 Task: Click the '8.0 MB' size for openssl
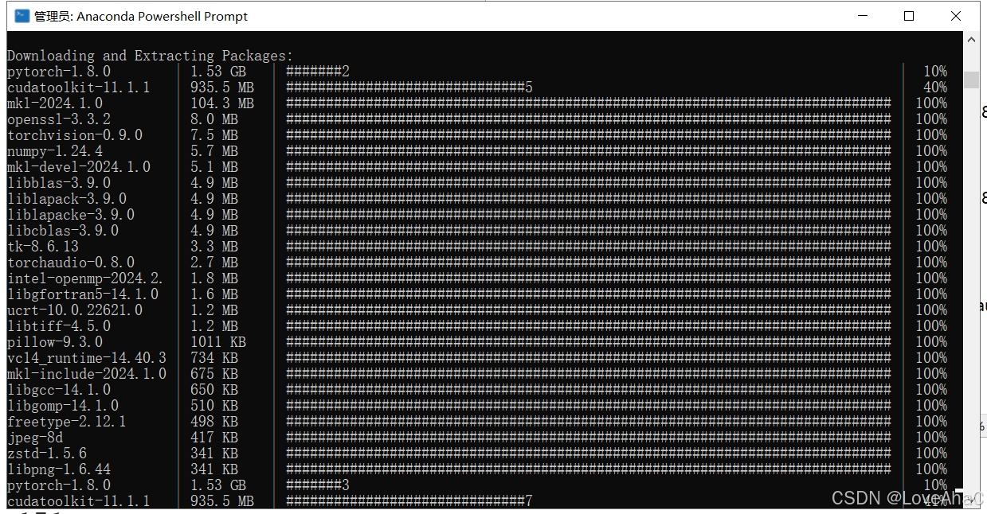point(214,119)
